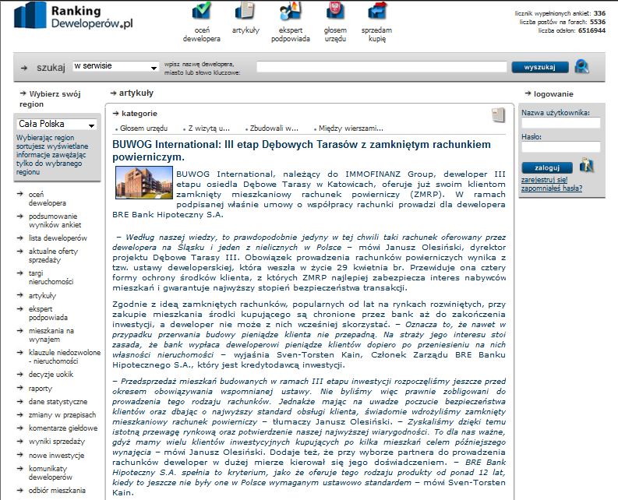Open 'podsumowanie wyników ankiet' menu item

(55, 220)
